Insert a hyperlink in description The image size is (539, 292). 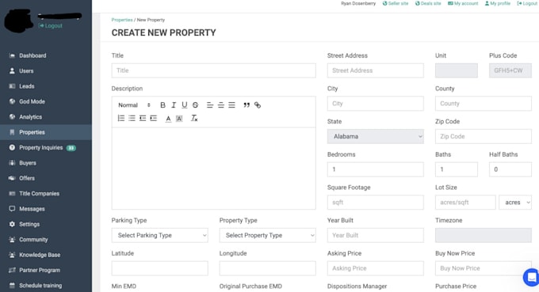point(258,105)
